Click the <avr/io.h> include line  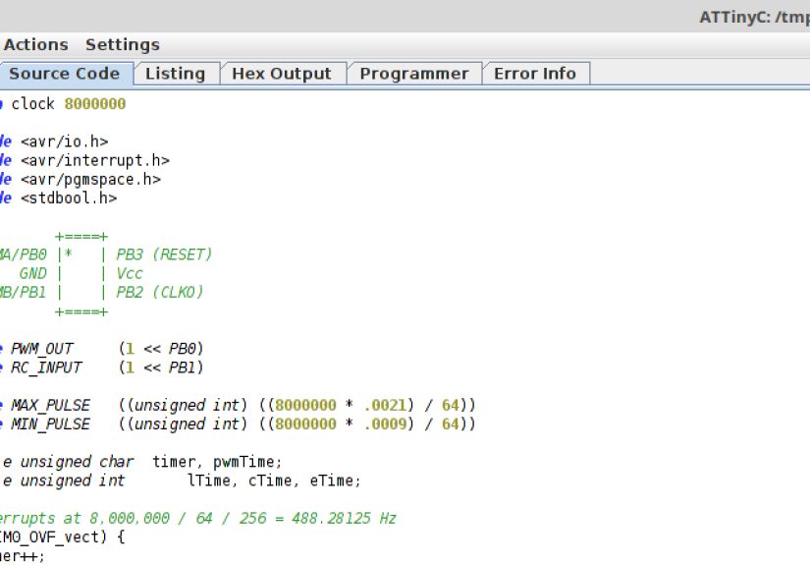[x=64, y=141]
